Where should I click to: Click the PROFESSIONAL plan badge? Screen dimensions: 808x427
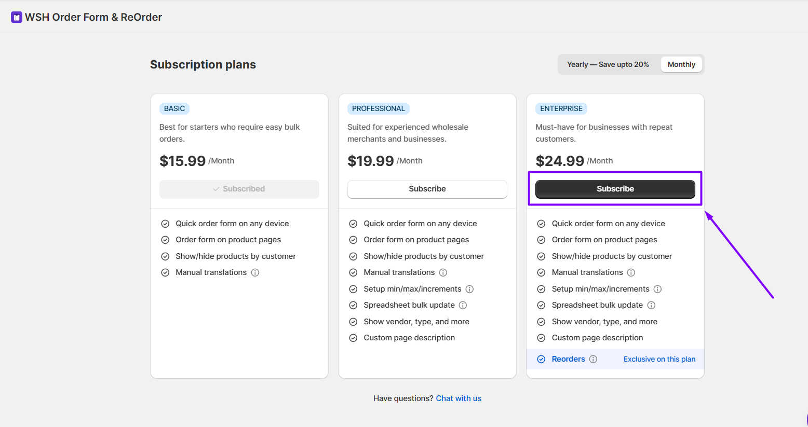tap(378, 108)
